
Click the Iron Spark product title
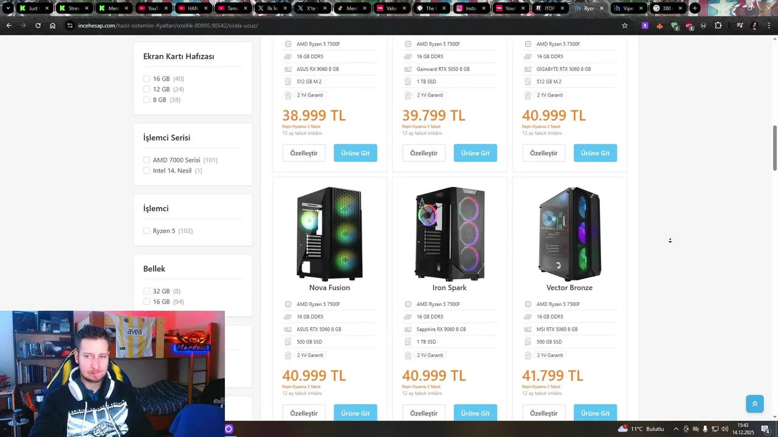tap(450, 288)
